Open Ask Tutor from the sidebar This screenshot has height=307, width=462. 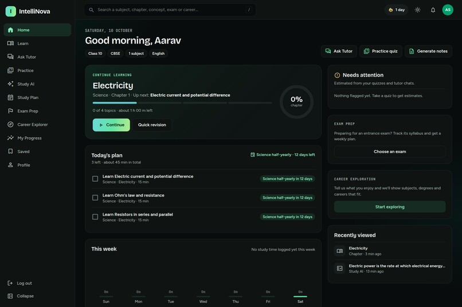point(37,57)
